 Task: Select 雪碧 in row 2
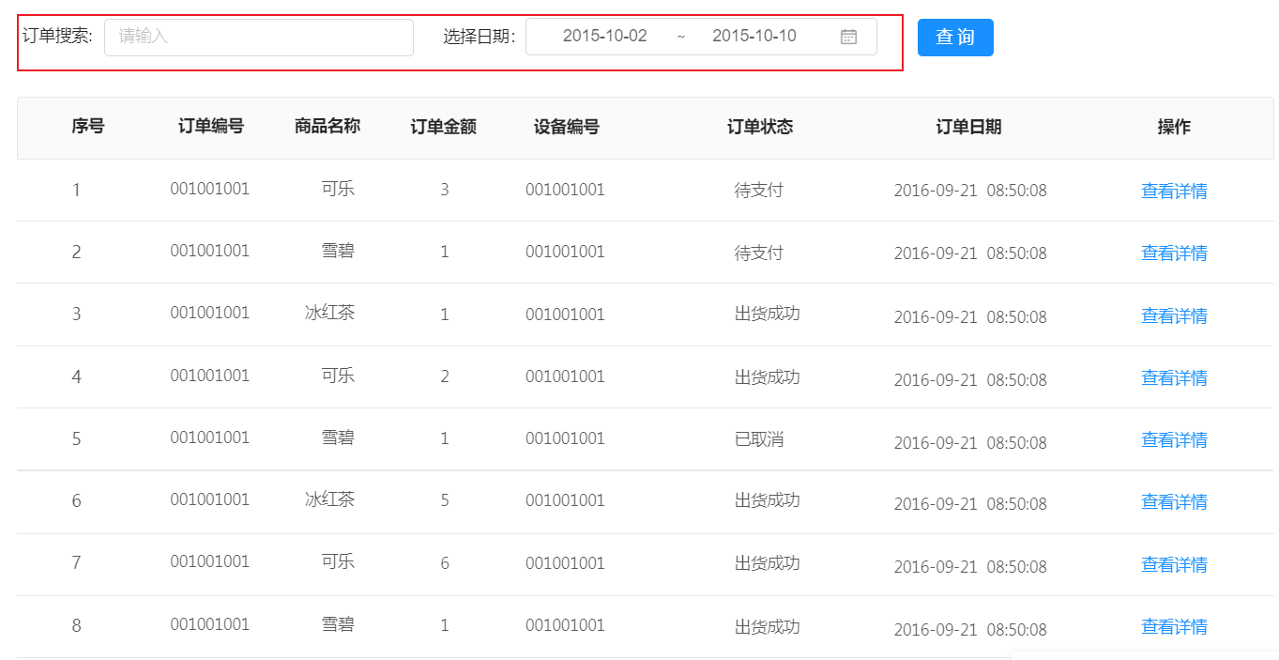coord(338,251)
